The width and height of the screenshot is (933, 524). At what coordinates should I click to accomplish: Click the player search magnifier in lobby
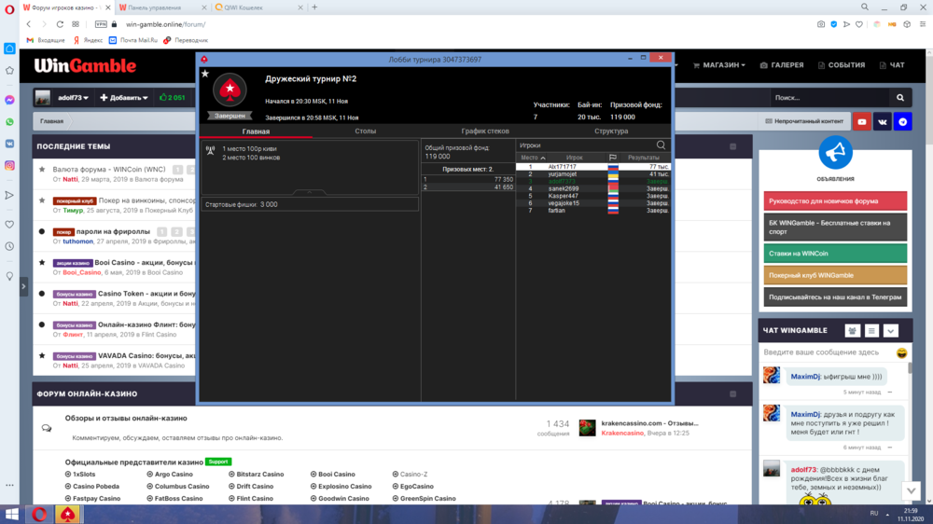[x=661, y=145]
